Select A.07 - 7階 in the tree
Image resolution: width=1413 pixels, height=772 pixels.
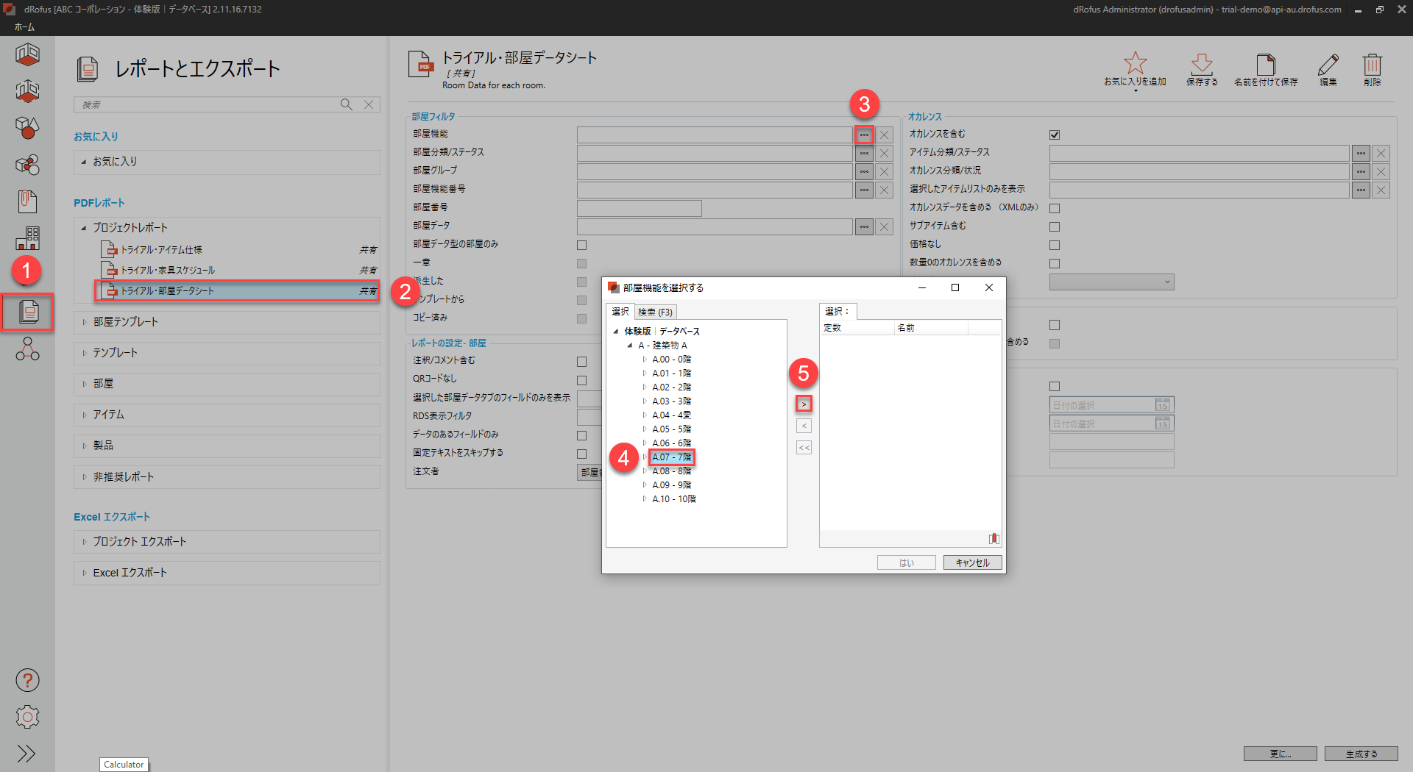tap(671, 457)
